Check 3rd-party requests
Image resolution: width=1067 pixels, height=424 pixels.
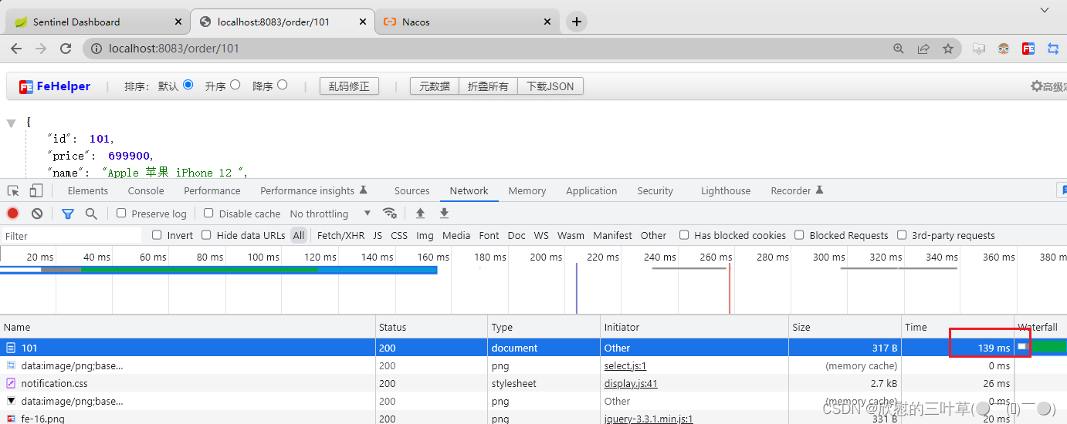click(902, 235)
